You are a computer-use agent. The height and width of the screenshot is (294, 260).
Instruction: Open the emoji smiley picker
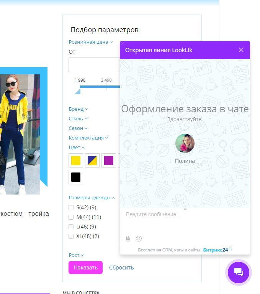(x=139, y=238)
